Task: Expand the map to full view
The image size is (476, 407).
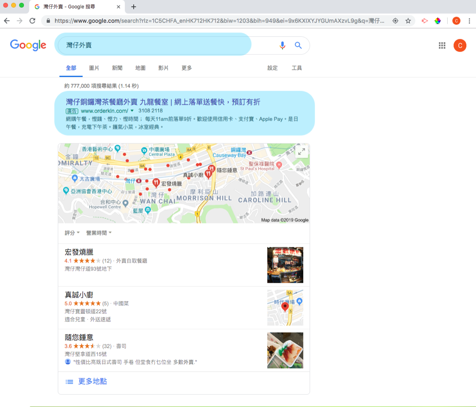Action: 302,152
